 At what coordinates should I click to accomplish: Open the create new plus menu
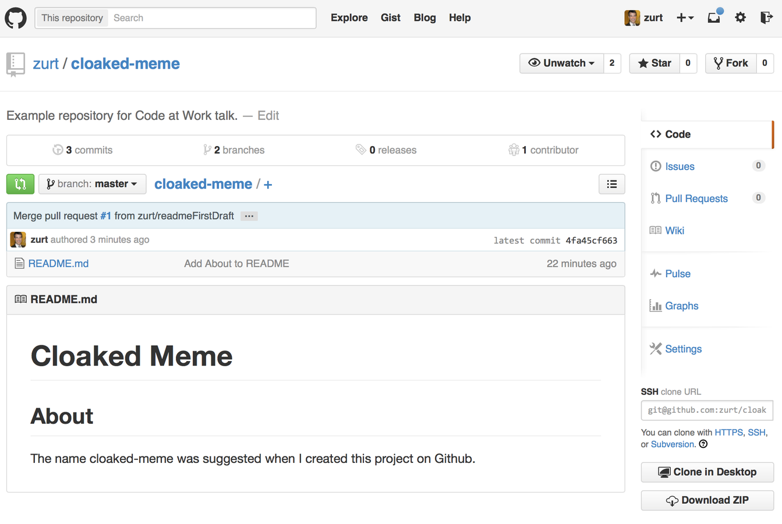685,18
